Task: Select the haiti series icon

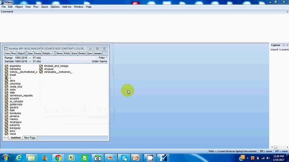Action: pyautogui.click(x=6, y=110)
